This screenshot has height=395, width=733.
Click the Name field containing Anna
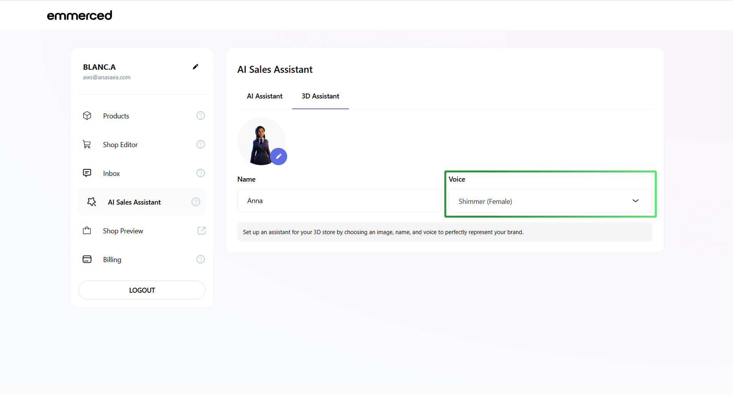pos(339,201)
